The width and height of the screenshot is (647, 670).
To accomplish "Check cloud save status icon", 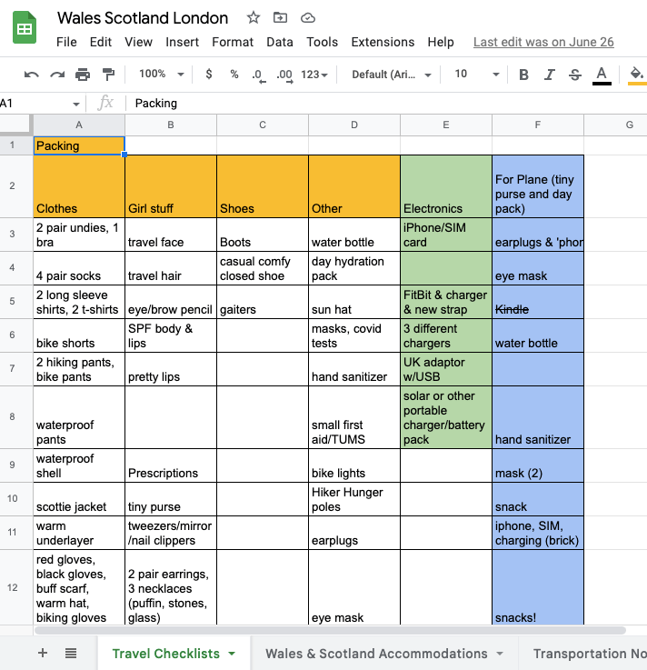I will click(x=307, y=18).
